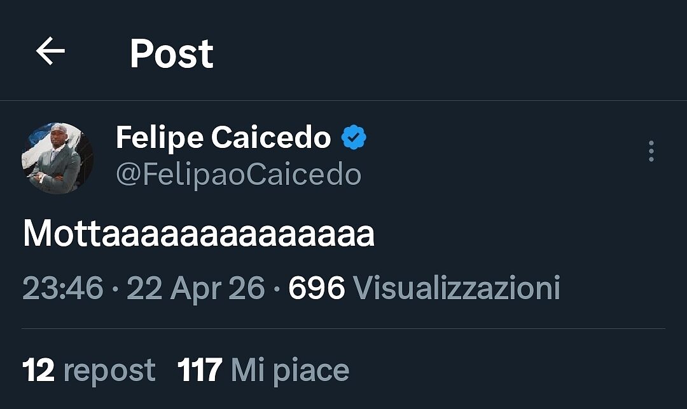Image resolution: width=687 pixels, height=409 pixels.
Task: Select the "Mottaaaaaaaaaaaaa" post text
Action: pos(198,234)
